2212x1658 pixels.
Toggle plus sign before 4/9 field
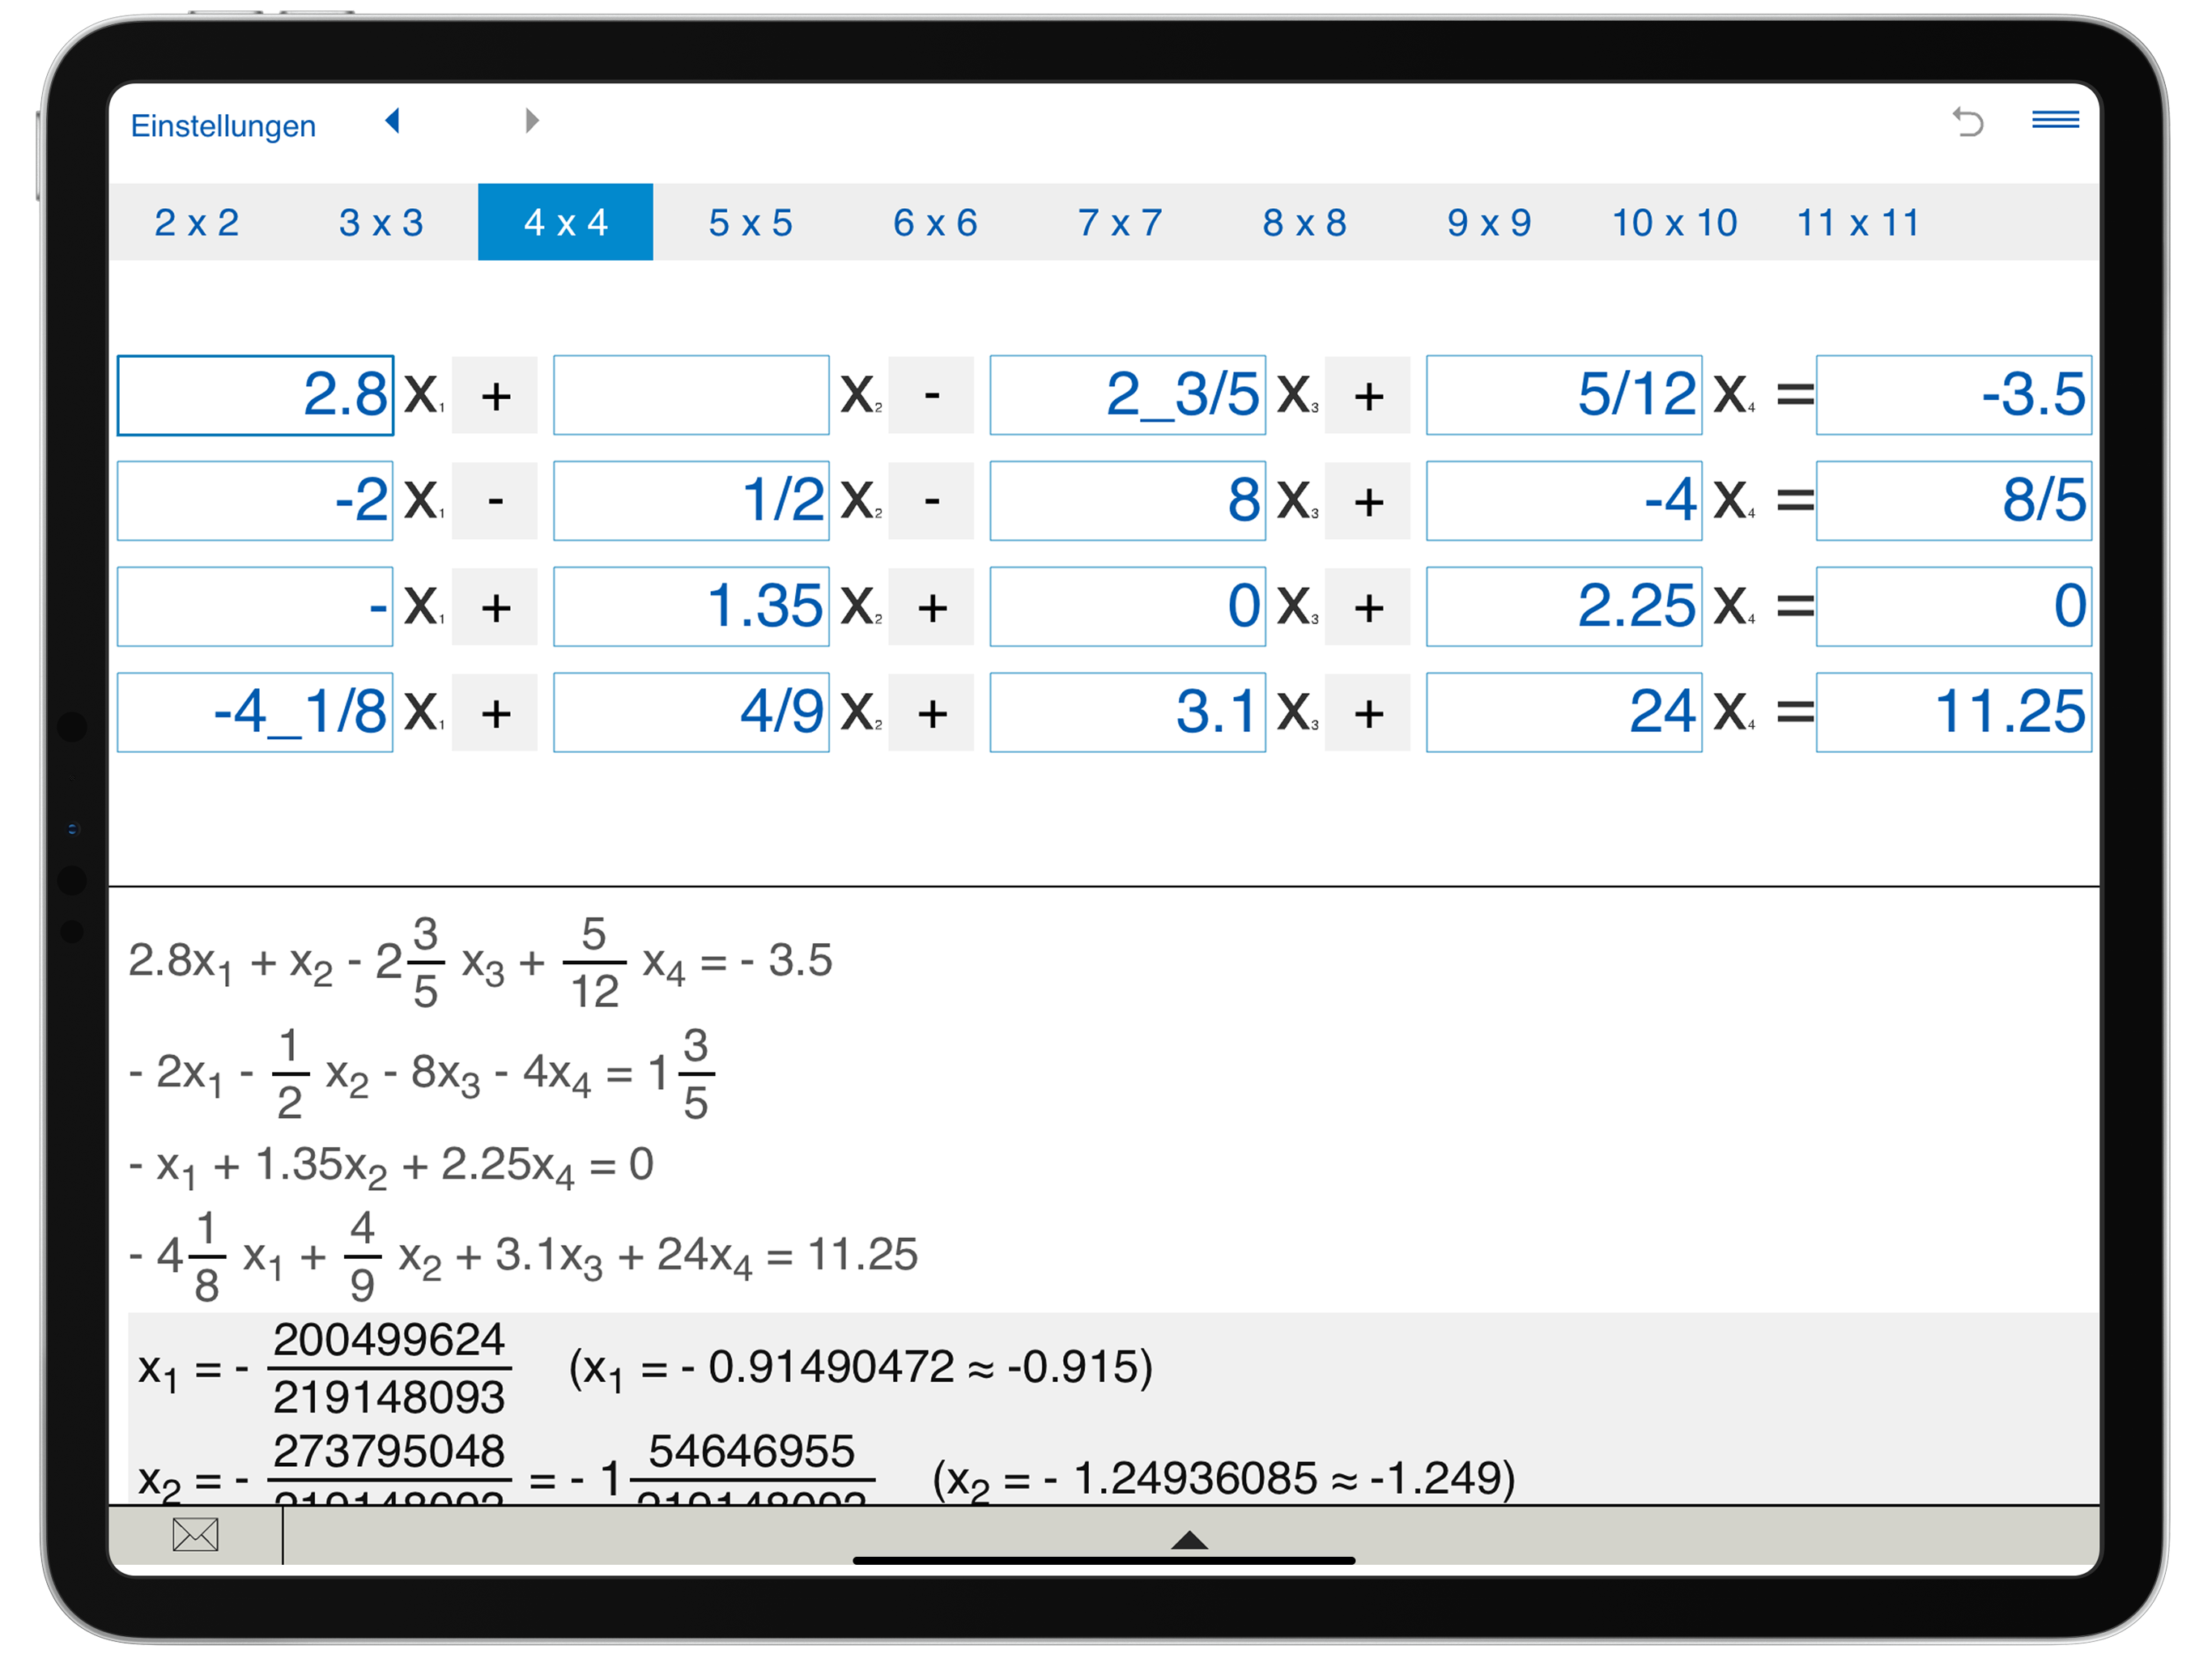[x=495, y=713]
